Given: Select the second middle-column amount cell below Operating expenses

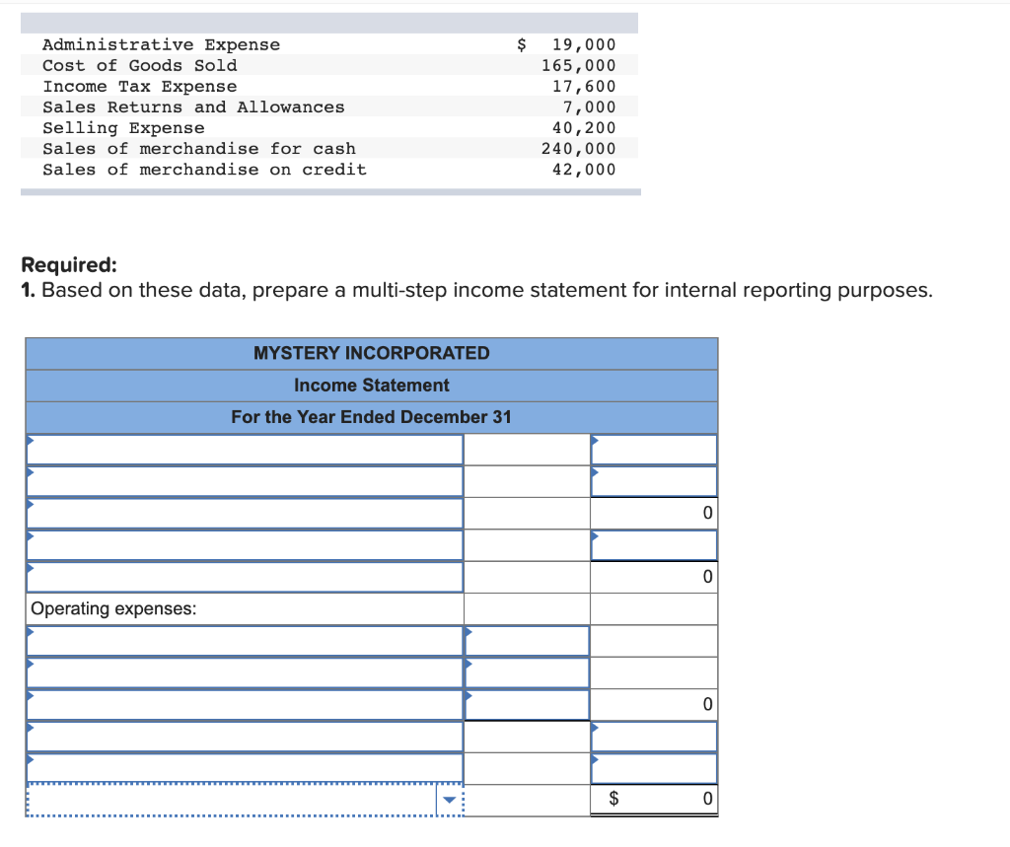Looking at the screenshot, I should coord(527,672).
